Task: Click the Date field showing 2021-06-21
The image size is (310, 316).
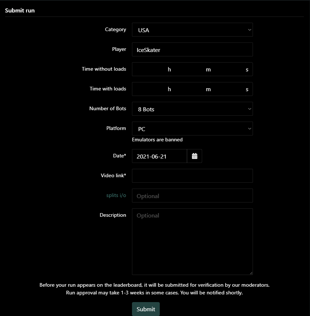Action: [x=159, y=156]
